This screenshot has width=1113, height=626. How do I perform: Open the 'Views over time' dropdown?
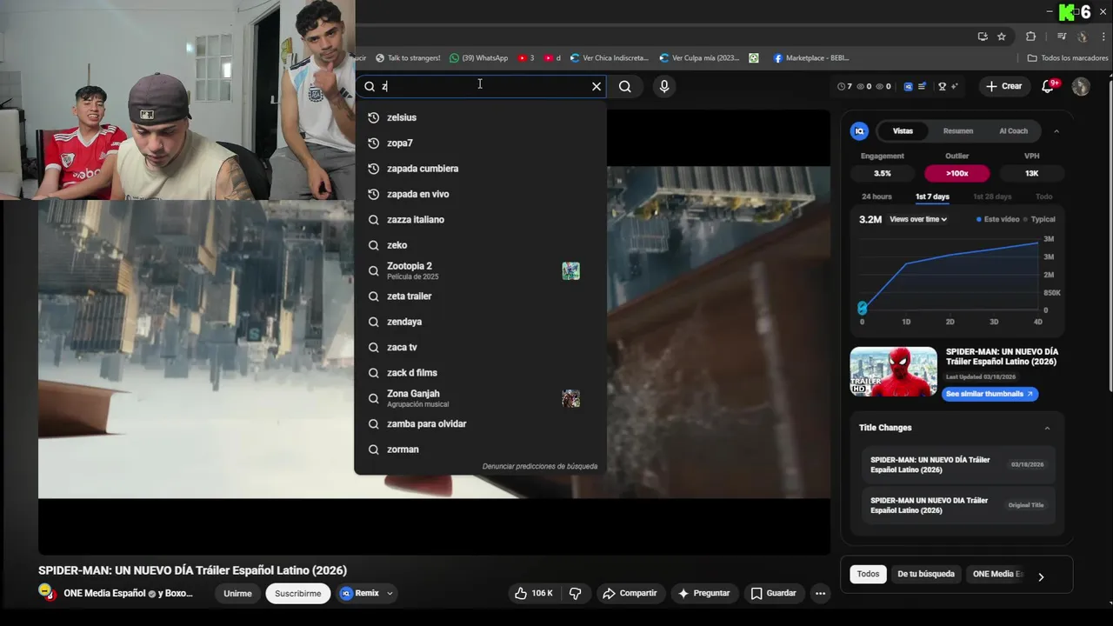coord(918,219)
